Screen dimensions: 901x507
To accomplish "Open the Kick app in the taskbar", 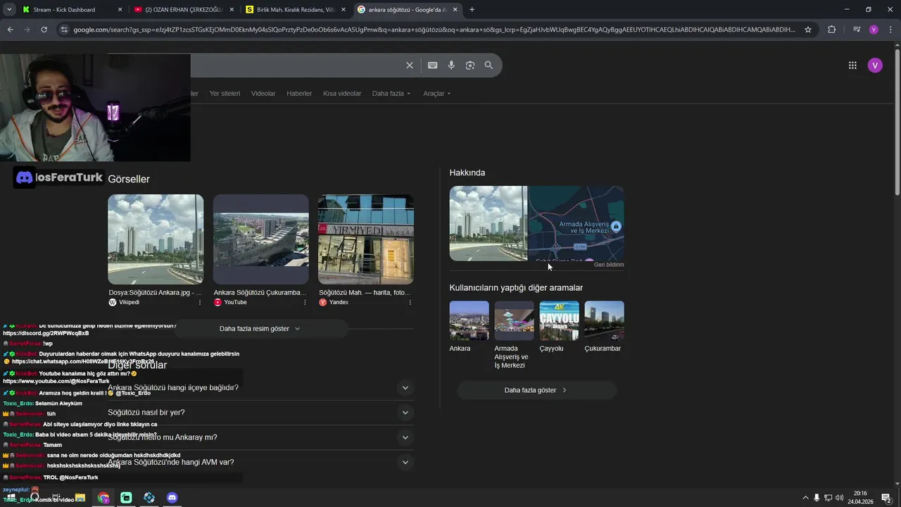I will tap(126, 498).
